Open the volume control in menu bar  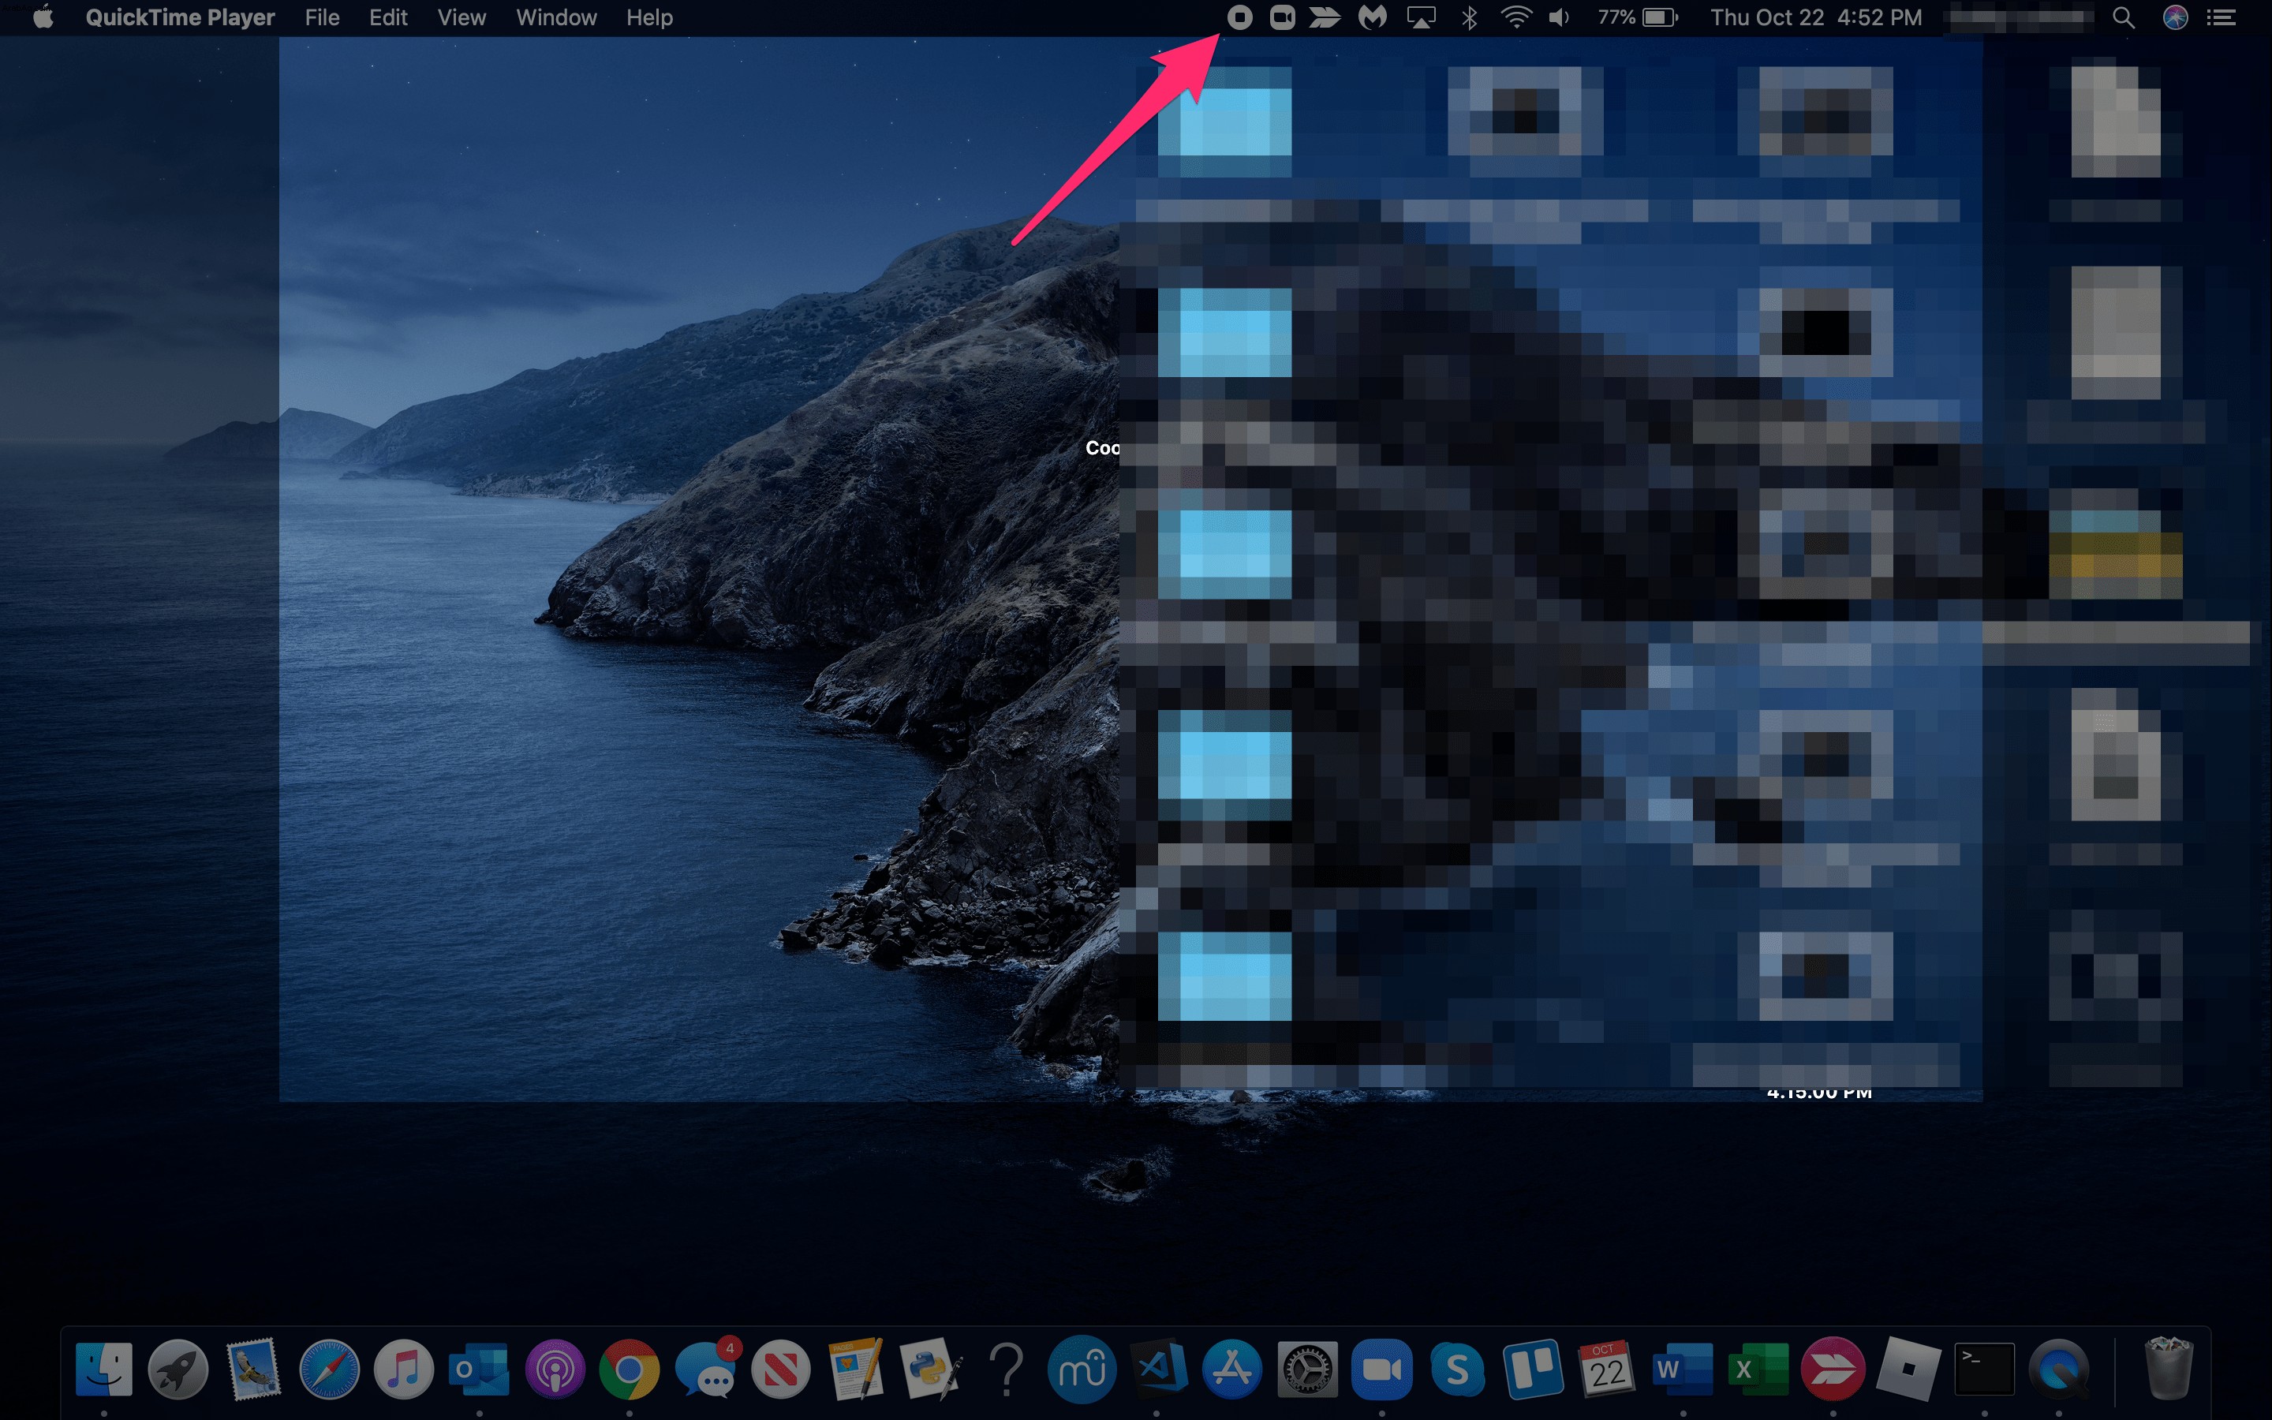pyautogui.click(x=1560, y=17)
